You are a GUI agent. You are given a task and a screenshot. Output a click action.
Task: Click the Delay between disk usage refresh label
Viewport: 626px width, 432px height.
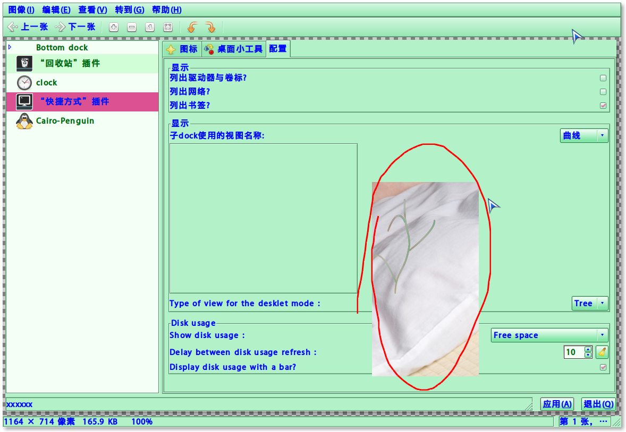(243, 352)
